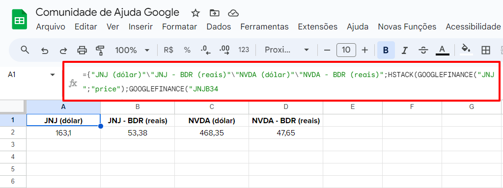The width and height of the screenshot is (503, 188).
Task: Select the cell with value 163,1
Action: pos(63,133)
